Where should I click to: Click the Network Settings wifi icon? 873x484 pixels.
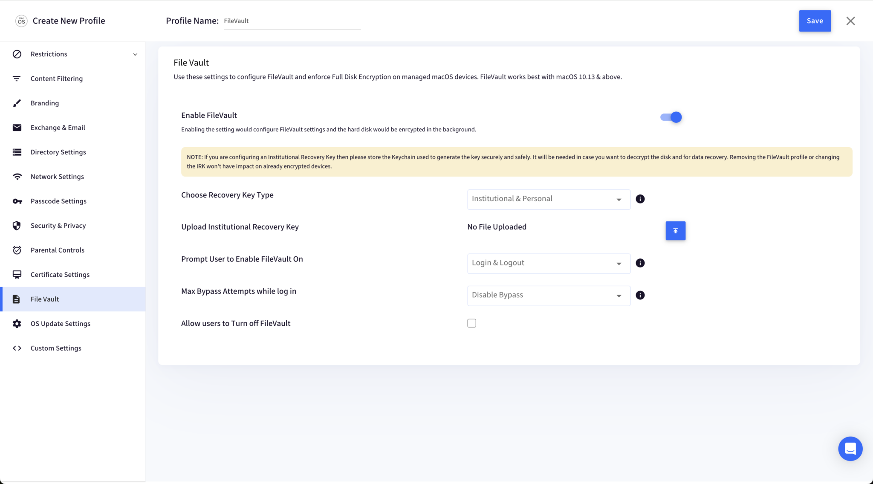(x=17, y=177)
